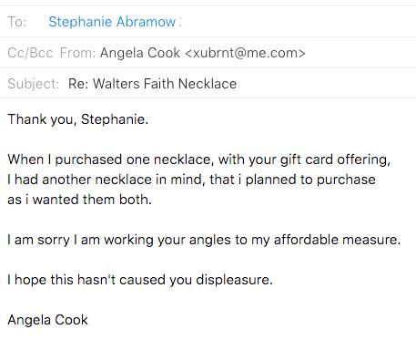Click the To: field label

pyautogui.click(x=17, y=22)
